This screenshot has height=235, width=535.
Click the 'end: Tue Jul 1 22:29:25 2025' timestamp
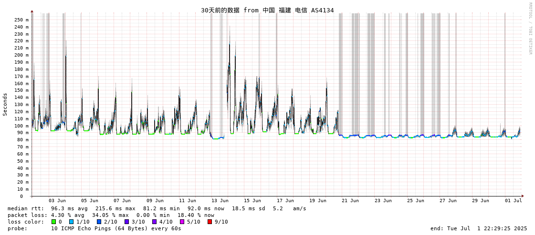point(479,228)
